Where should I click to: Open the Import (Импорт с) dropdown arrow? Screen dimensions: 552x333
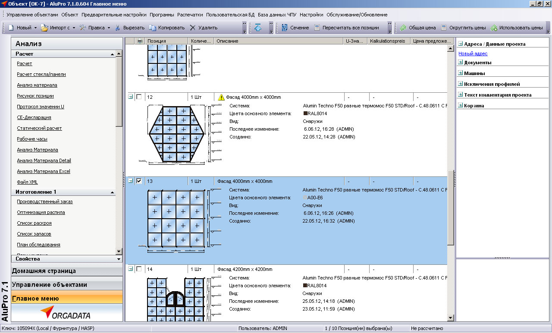coord(74,28)
